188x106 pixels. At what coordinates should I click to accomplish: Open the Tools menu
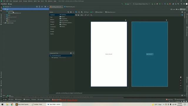pos(42,1)
